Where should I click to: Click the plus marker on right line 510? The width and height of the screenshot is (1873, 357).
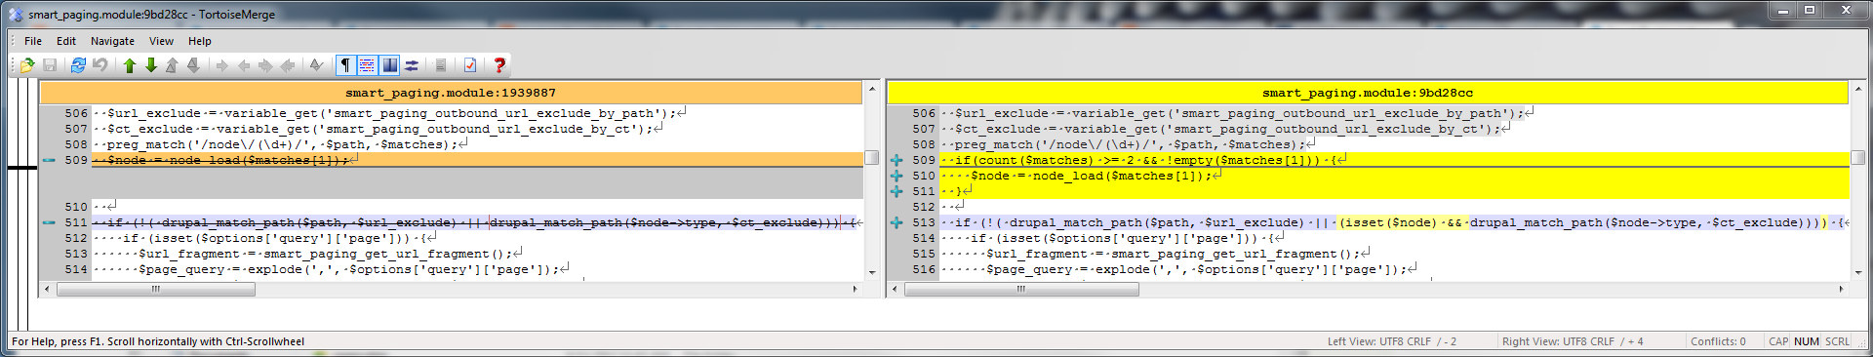coord(897,176)
